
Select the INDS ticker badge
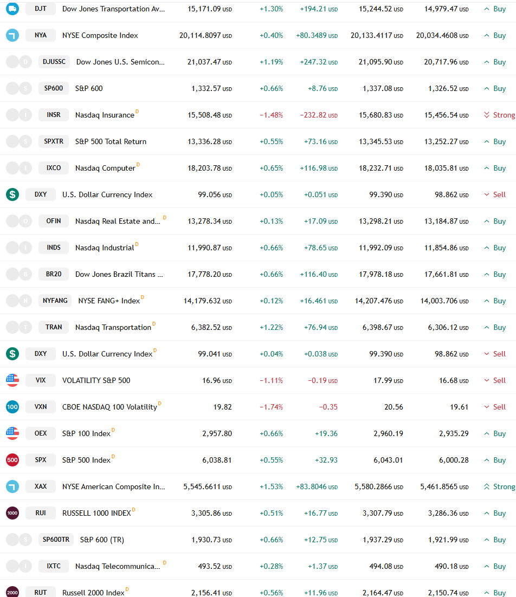[54, 248]
